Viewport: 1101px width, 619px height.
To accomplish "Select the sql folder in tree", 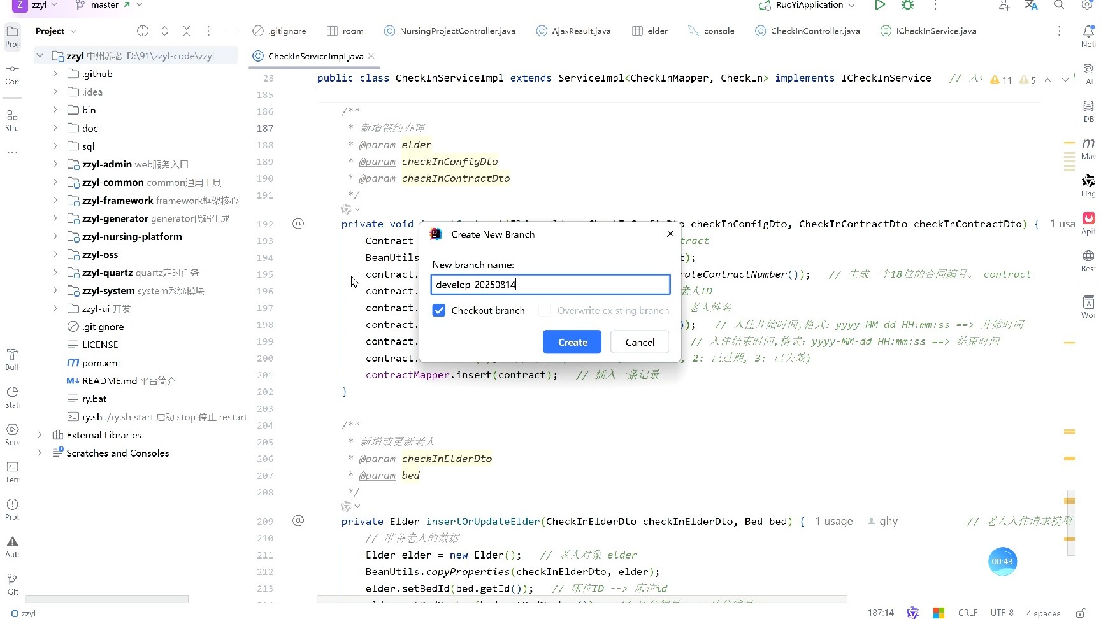I will click(88, 146).
